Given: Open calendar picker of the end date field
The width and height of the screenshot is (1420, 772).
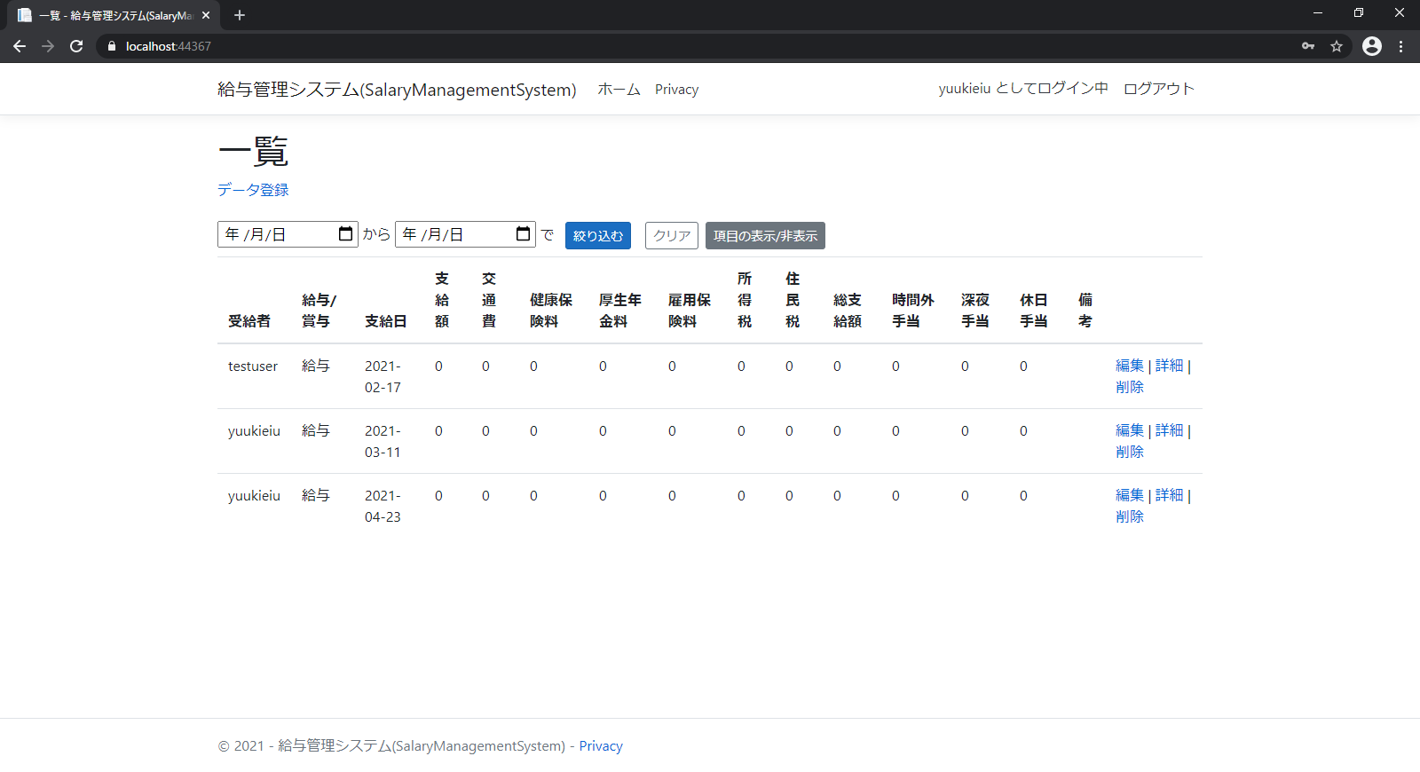Looking at the screenshot, I should click(x=524, y=234).
